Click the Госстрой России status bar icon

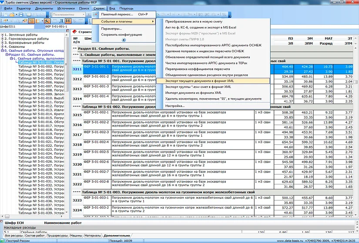click(3, 241)
